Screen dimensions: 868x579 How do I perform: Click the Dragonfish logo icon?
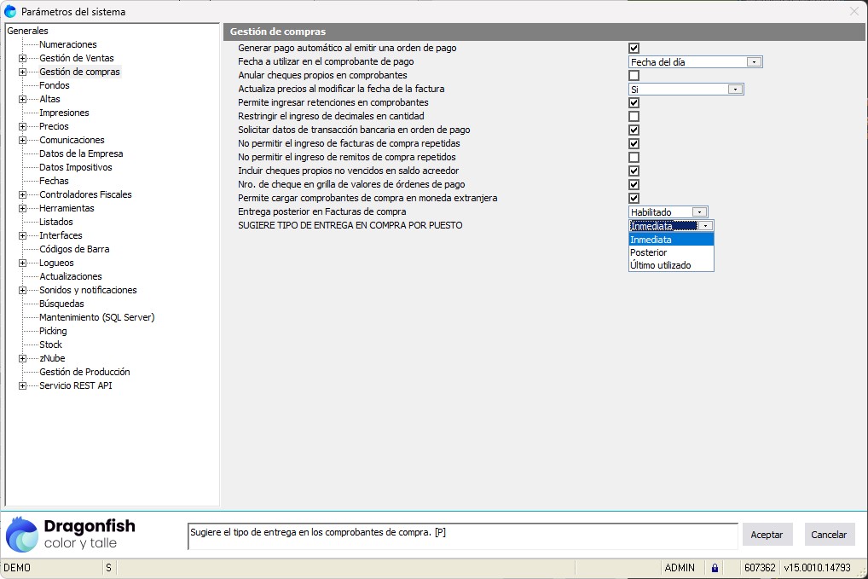22,535
